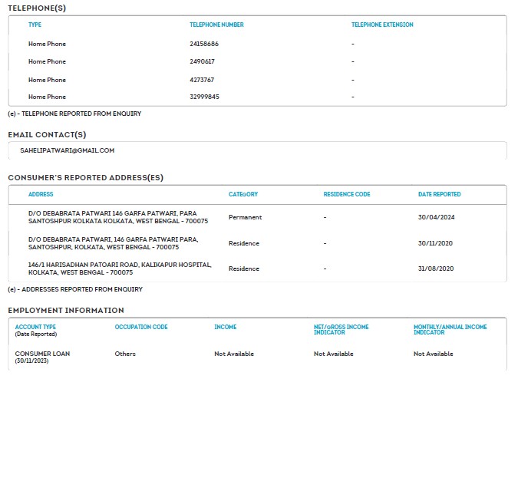Viewport: 518px width, 491px height.
Task: Select telephone number 24158686
Action: (x=204, y=44)
